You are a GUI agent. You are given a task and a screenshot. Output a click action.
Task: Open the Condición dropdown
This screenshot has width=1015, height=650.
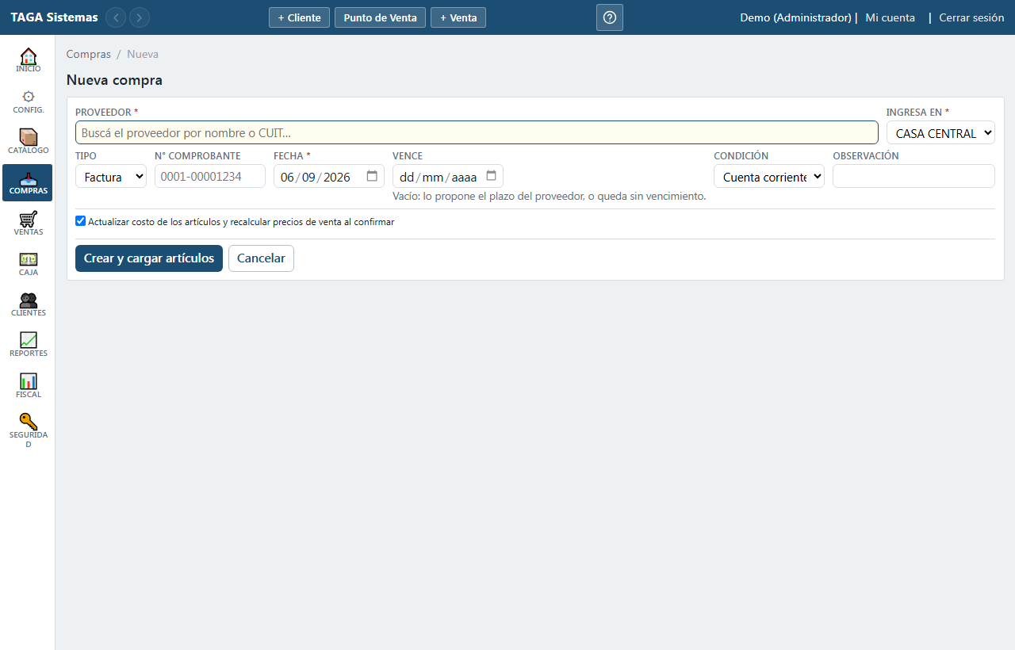coord(769,176)
